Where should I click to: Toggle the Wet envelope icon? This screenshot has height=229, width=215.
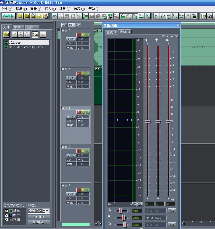pyautogui.click(x=169, y=16)
